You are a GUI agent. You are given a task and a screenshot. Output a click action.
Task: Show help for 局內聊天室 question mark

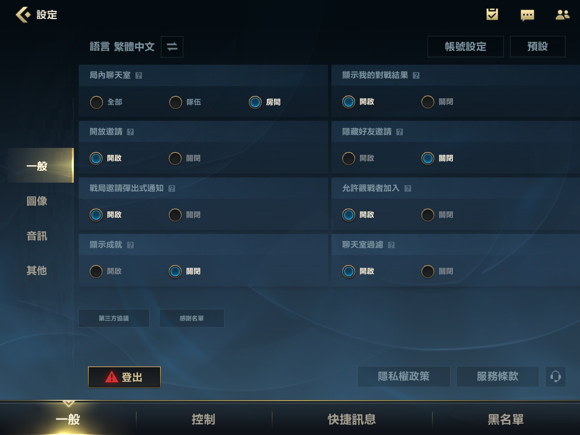[139, 76]
